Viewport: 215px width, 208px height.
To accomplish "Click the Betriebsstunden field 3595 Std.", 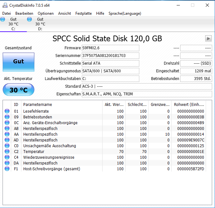I will click(196, 79).
